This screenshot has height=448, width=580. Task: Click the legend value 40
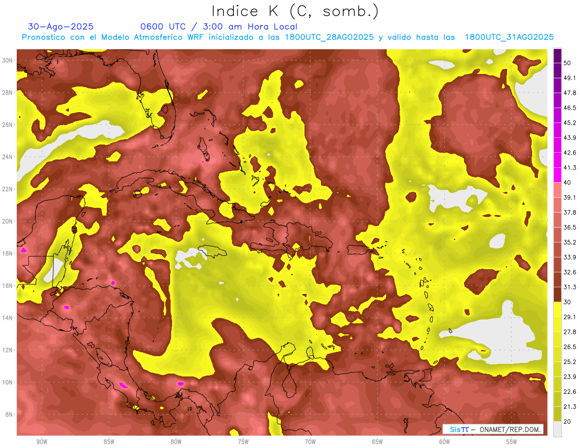[x=567, y=183]
